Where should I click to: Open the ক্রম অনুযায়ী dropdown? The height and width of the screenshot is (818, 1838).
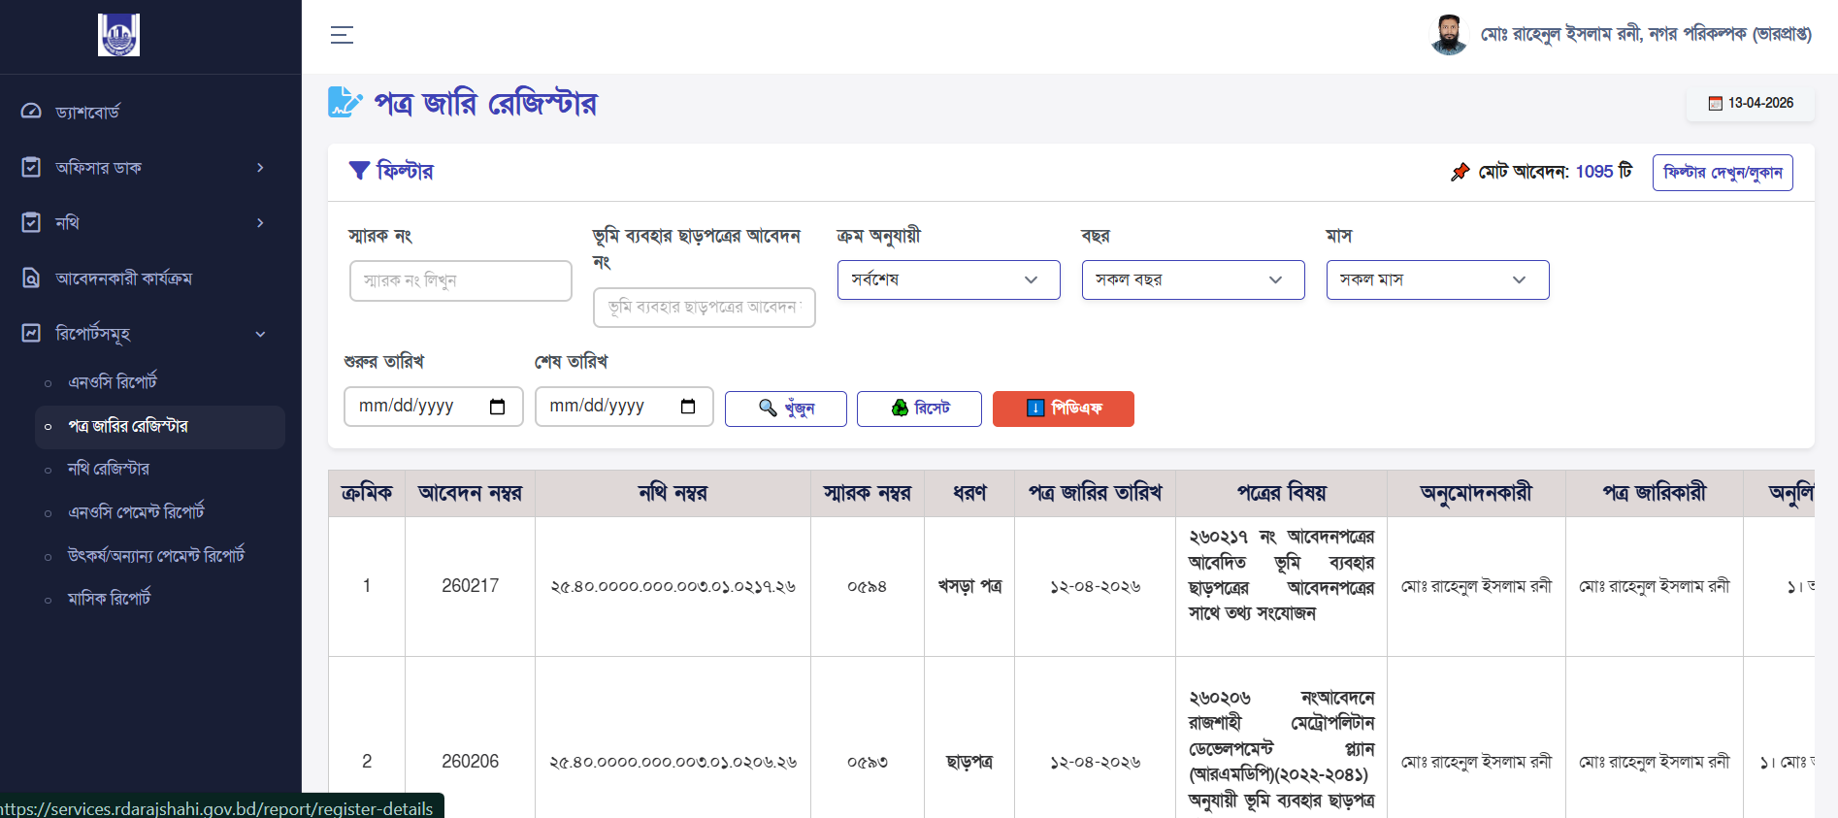point(948,279)
